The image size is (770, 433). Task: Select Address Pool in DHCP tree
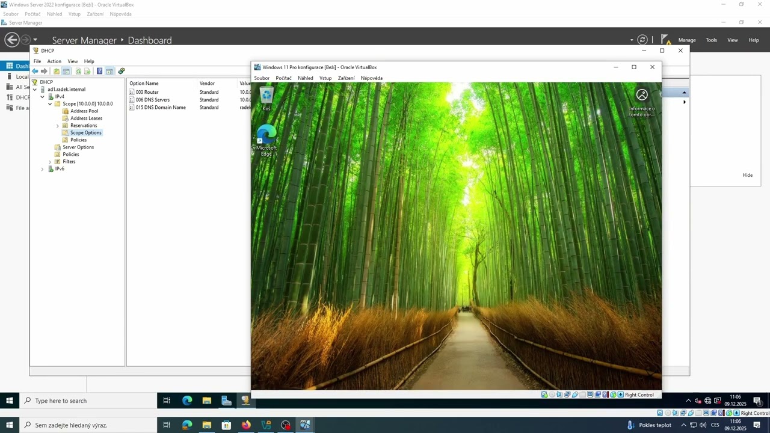(84, 111)
